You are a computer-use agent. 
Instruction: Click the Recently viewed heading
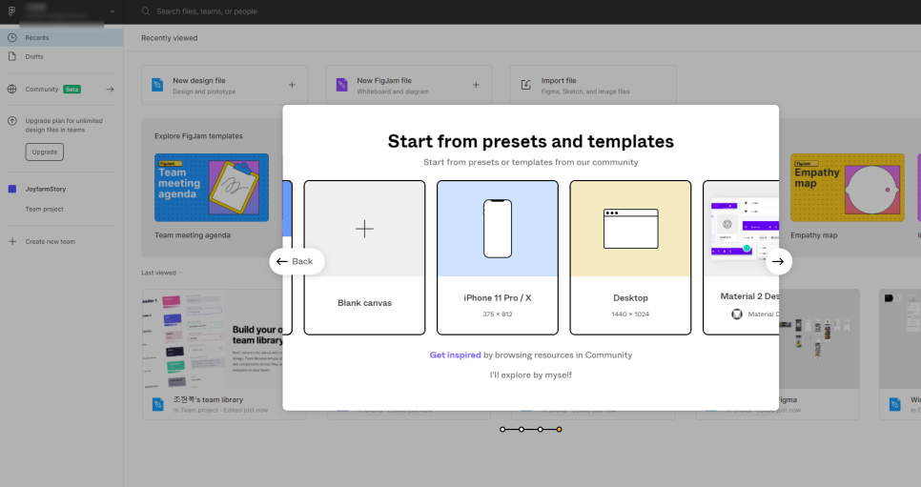click(169, 38)
